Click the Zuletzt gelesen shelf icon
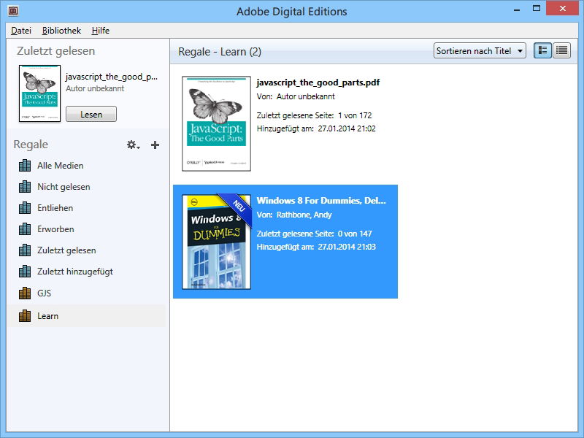 point(25,250)
